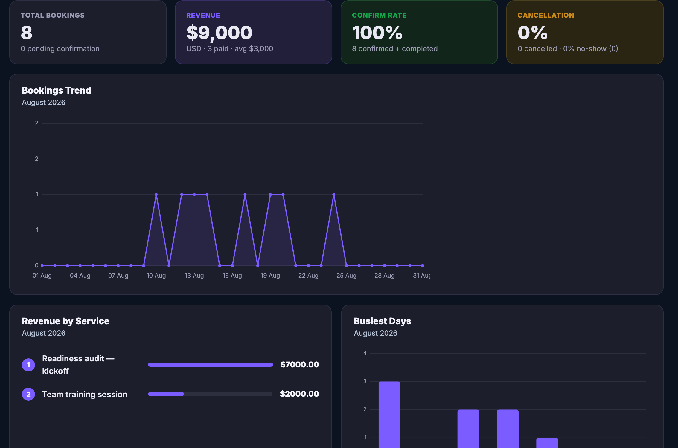Select the '0 pending confirmation' text

click(60, 49)
